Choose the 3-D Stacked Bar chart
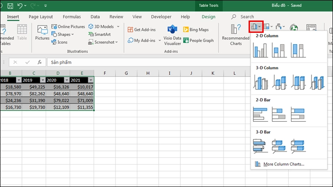This screenshot has height=187, width=333. point(279,145)
